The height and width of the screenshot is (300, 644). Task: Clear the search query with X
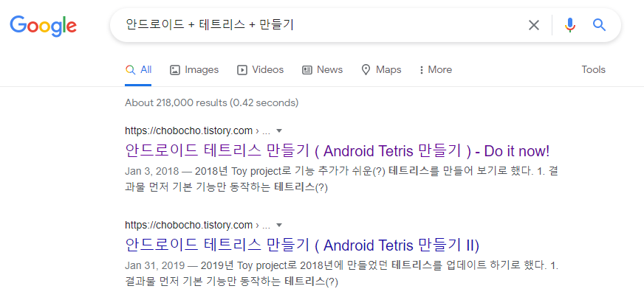tap(533, 25)
